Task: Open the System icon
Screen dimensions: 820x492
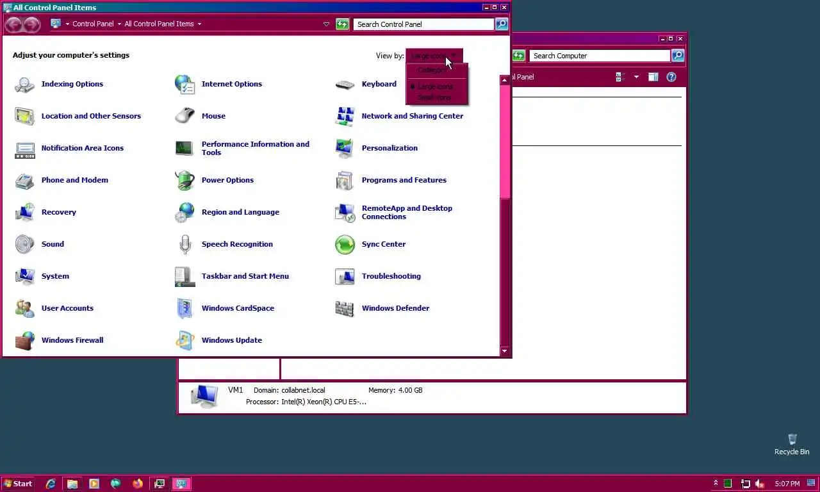Action: click(x=25, y=276)
